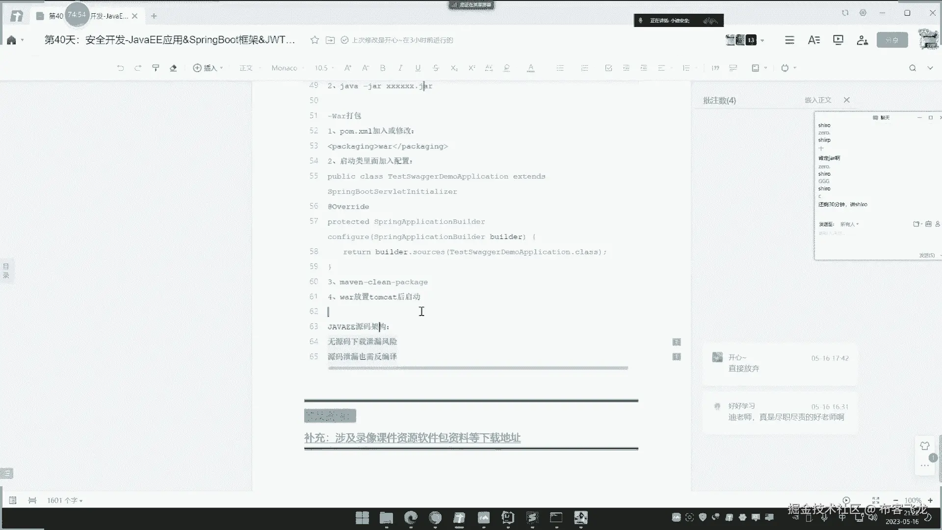
Task: Toggle underline formatting
Action: pos(418,68)
